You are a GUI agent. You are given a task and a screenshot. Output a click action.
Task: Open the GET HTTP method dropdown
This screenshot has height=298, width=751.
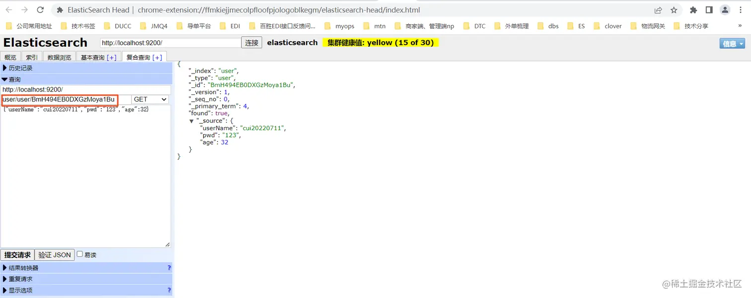click(151, 99)
